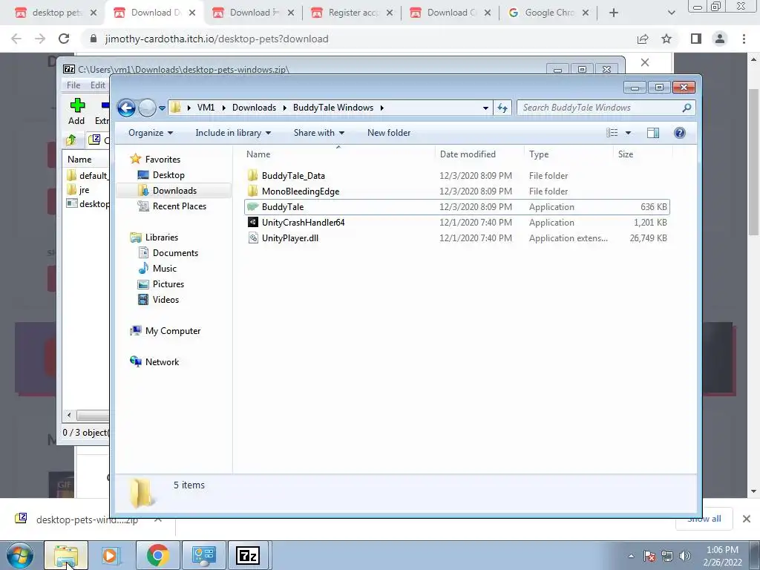Open Recent Places in Favorites
760x570 pixels.
coord(180,206)
